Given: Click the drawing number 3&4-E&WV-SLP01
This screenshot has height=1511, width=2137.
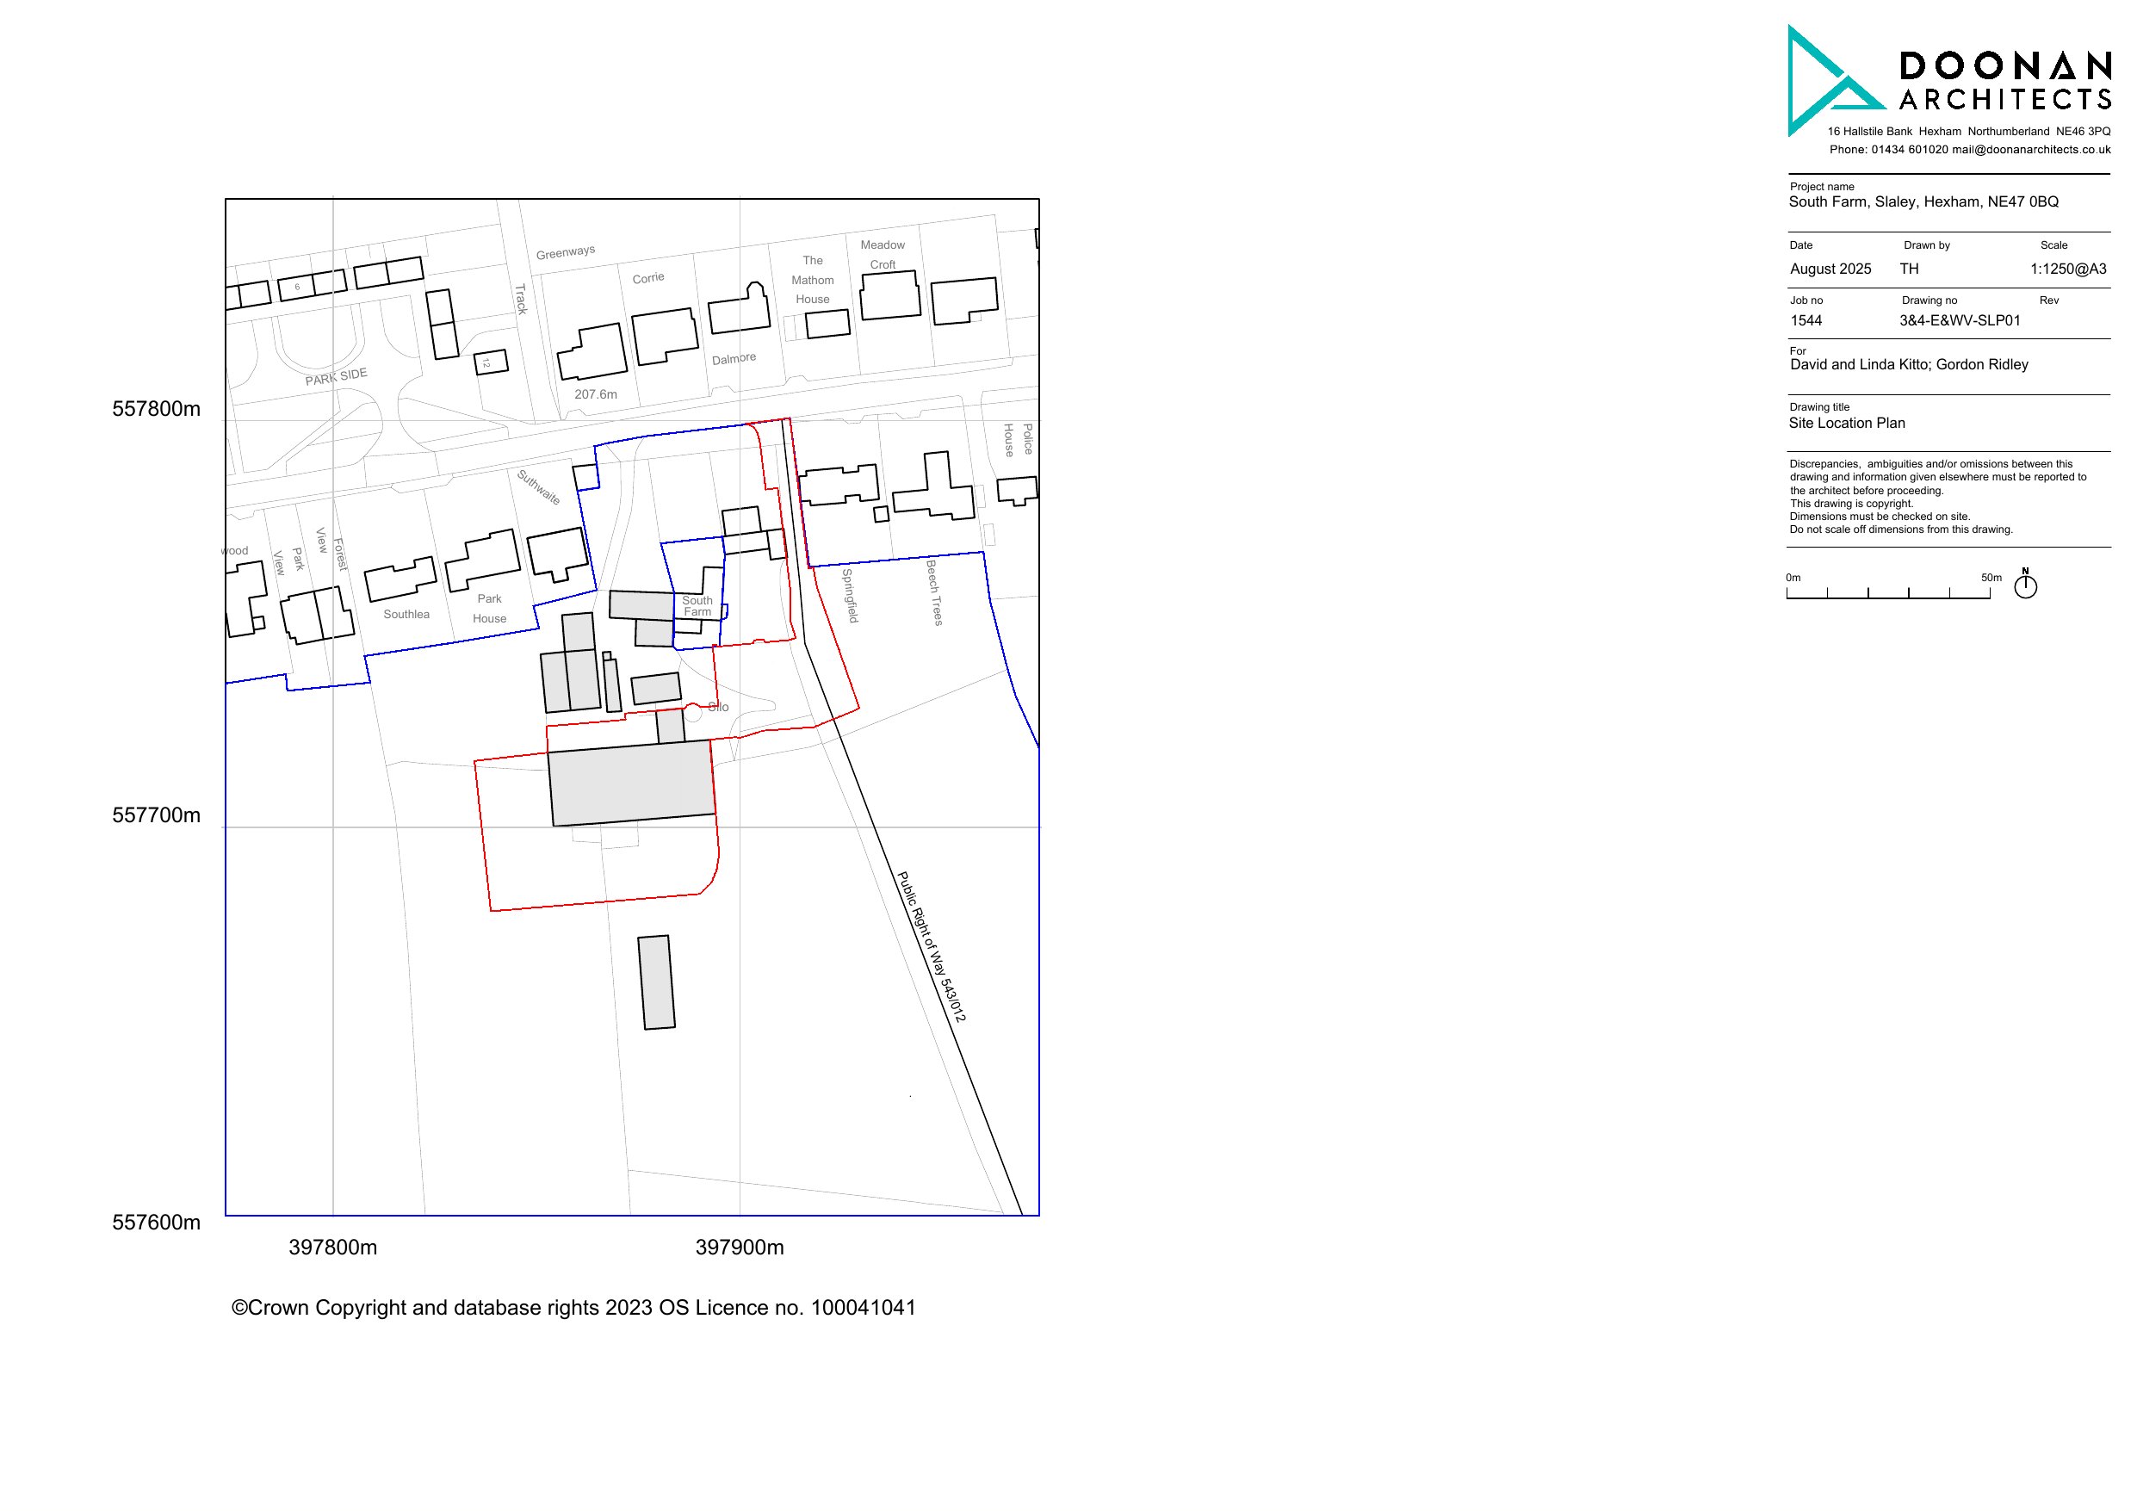Looking at the screenshot, I should pos(1960,321).
